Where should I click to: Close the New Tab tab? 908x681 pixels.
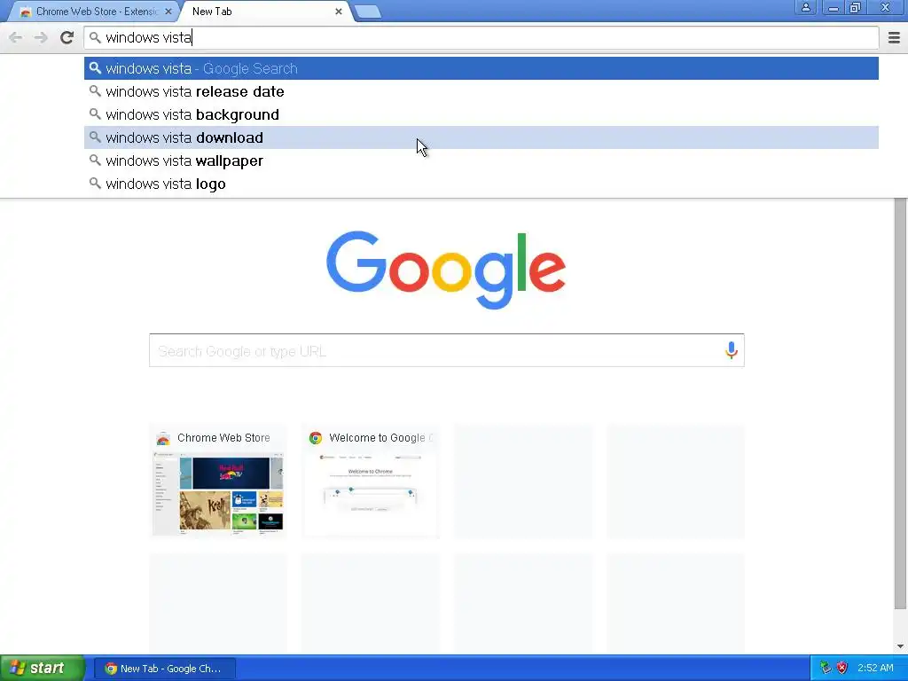click(338, 11)
